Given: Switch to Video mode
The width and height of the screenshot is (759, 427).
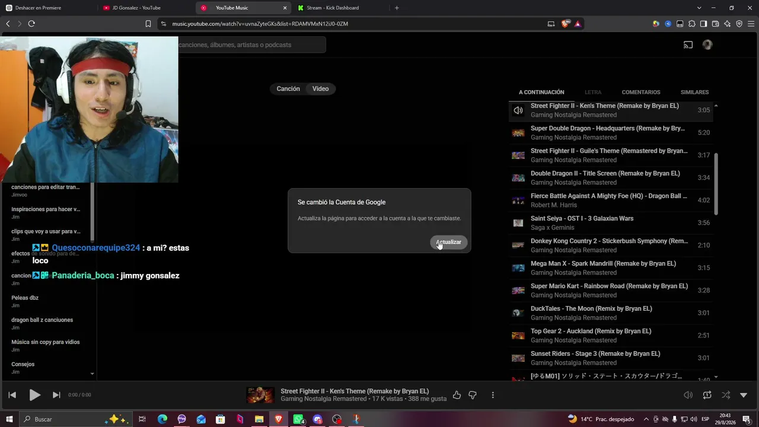Looking at the screenshot, I should pyautogui.click(x=321, y=89).
